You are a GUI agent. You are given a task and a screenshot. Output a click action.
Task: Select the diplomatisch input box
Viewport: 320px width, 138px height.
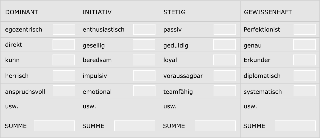[x=305, y=76]
